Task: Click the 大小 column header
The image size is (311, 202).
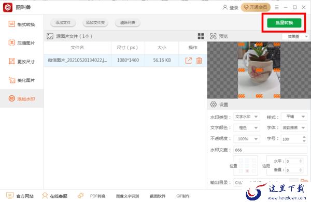Action: point(162,48)
